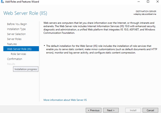Open the Server Selection step
The image size is (161, 113).
click(16, 34)
